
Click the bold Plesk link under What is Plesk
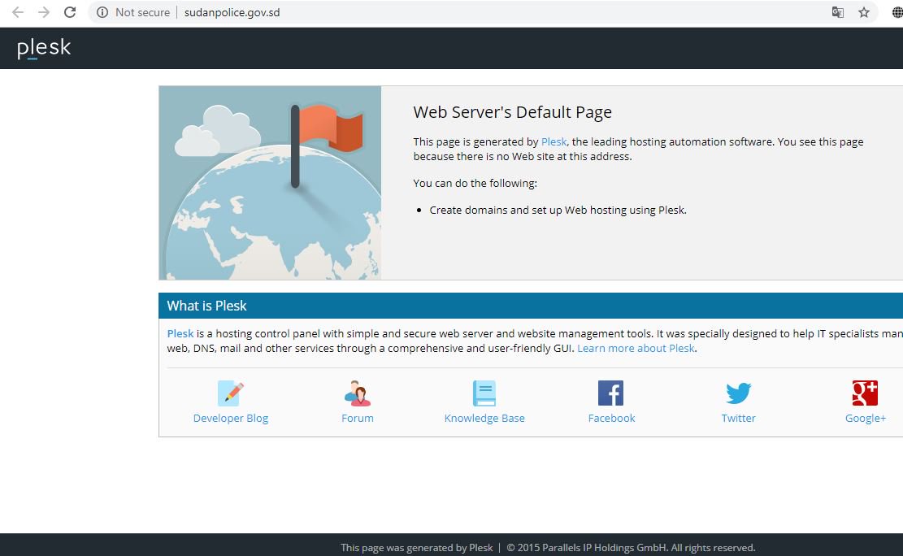pos(180,333)
